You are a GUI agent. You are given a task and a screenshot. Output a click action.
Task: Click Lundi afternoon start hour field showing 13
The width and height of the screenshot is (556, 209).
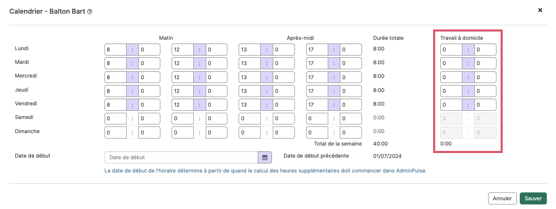249,50
